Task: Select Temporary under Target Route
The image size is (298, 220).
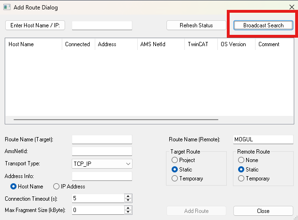Action: click(x=175, y=179)
